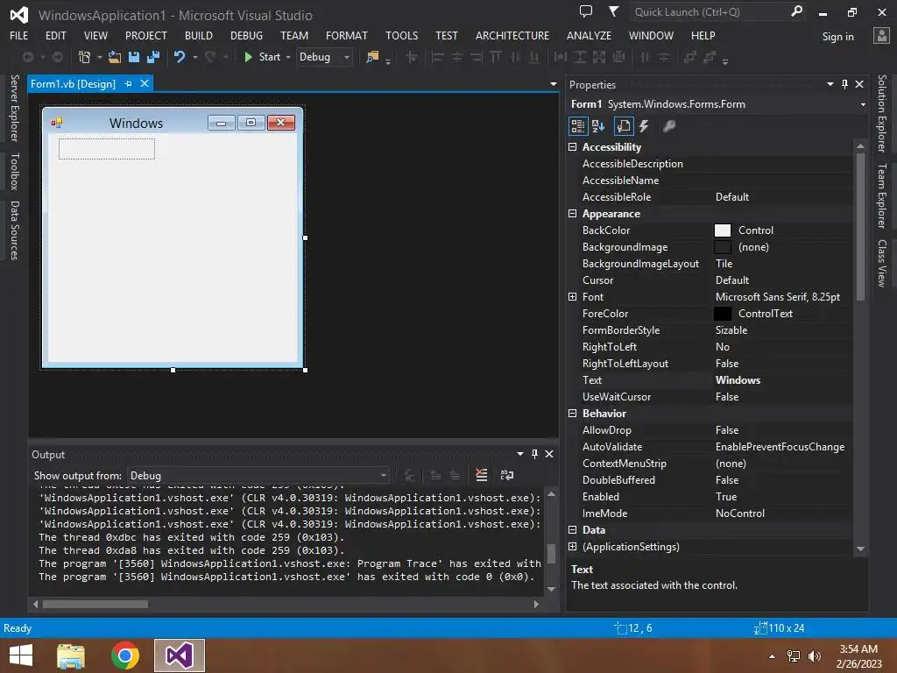Image resolution: width=897 pixels, height=673 pixels.
Task: Open the Data Sources side tab
Action: [15, 230]
